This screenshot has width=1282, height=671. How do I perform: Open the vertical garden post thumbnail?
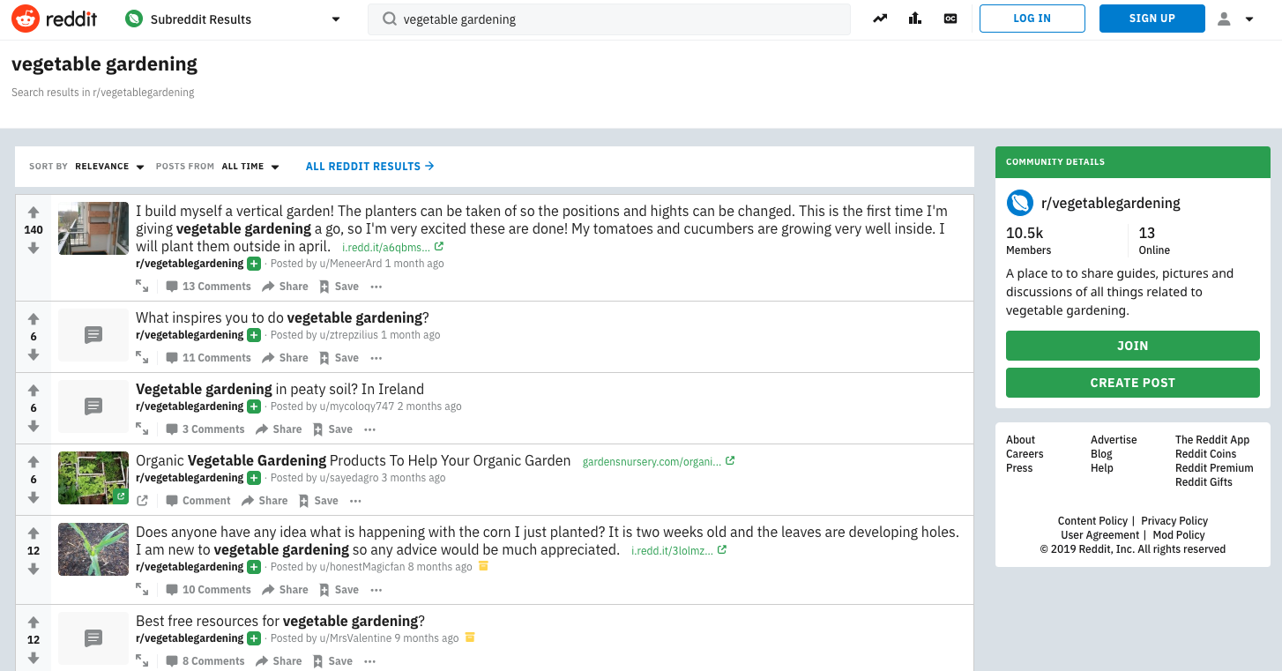(93, 228)
